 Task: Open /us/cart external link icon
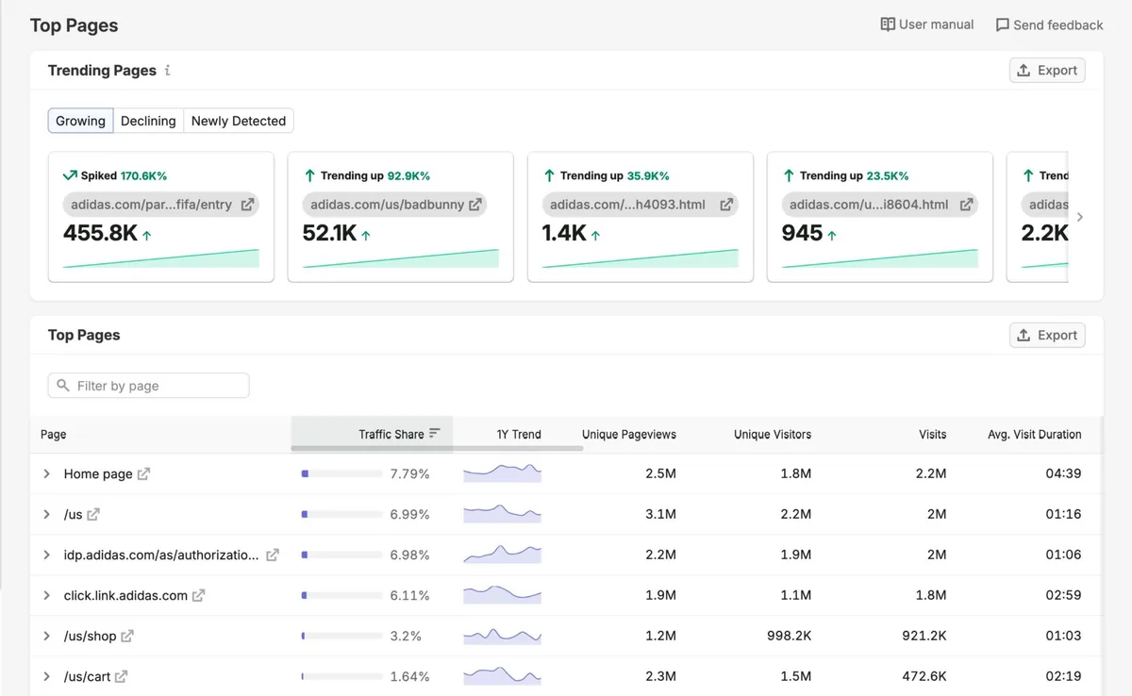pos(122,677)
